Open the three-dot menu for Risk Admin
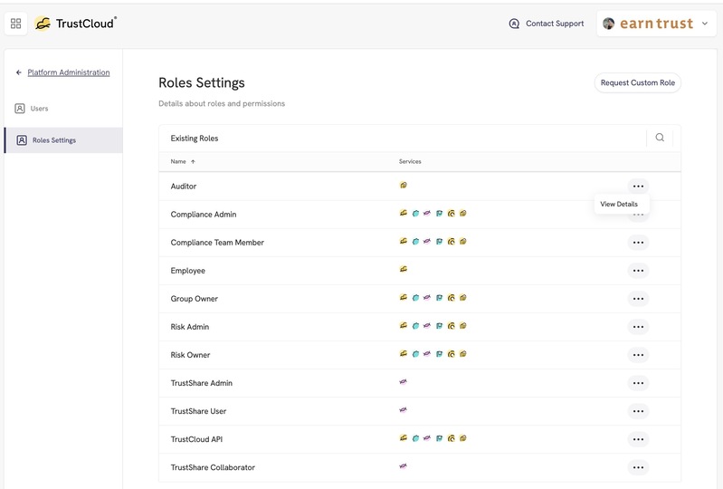 pos(638,327)
